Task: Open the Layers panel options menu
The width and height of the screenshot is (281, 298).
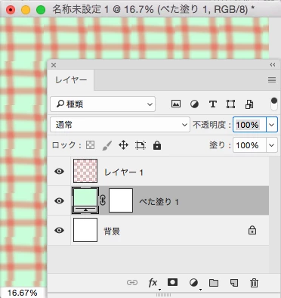Action: 272,80
